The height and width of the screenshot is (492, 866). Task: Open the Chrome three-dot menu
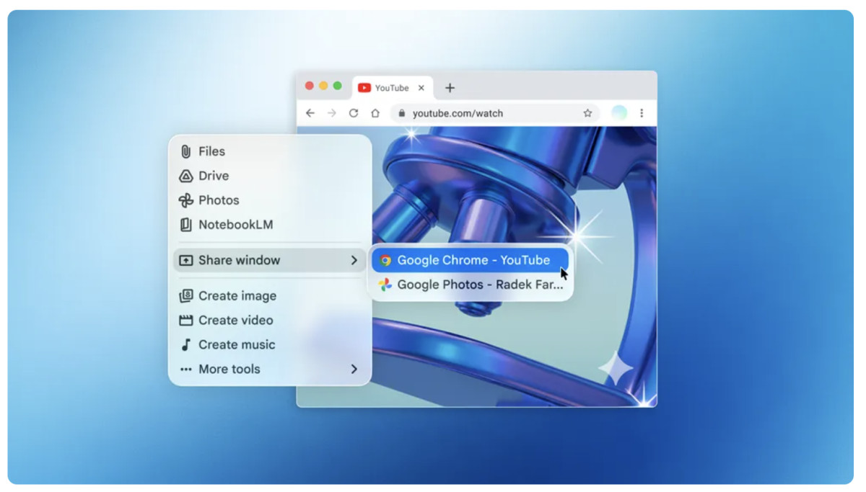[642, 113]
